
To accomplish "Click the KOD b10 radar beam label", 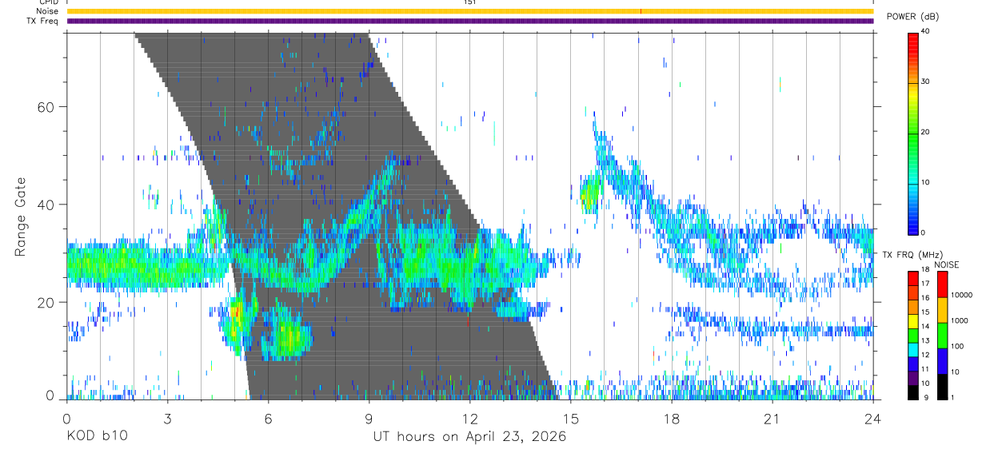I will tap(96, 436).
